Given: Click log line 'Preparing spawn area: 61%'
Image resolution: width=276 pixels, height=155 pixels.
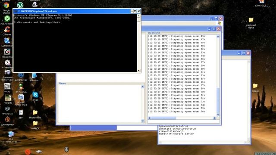Looking at the screenshot, I should click(x=176, y=72).
